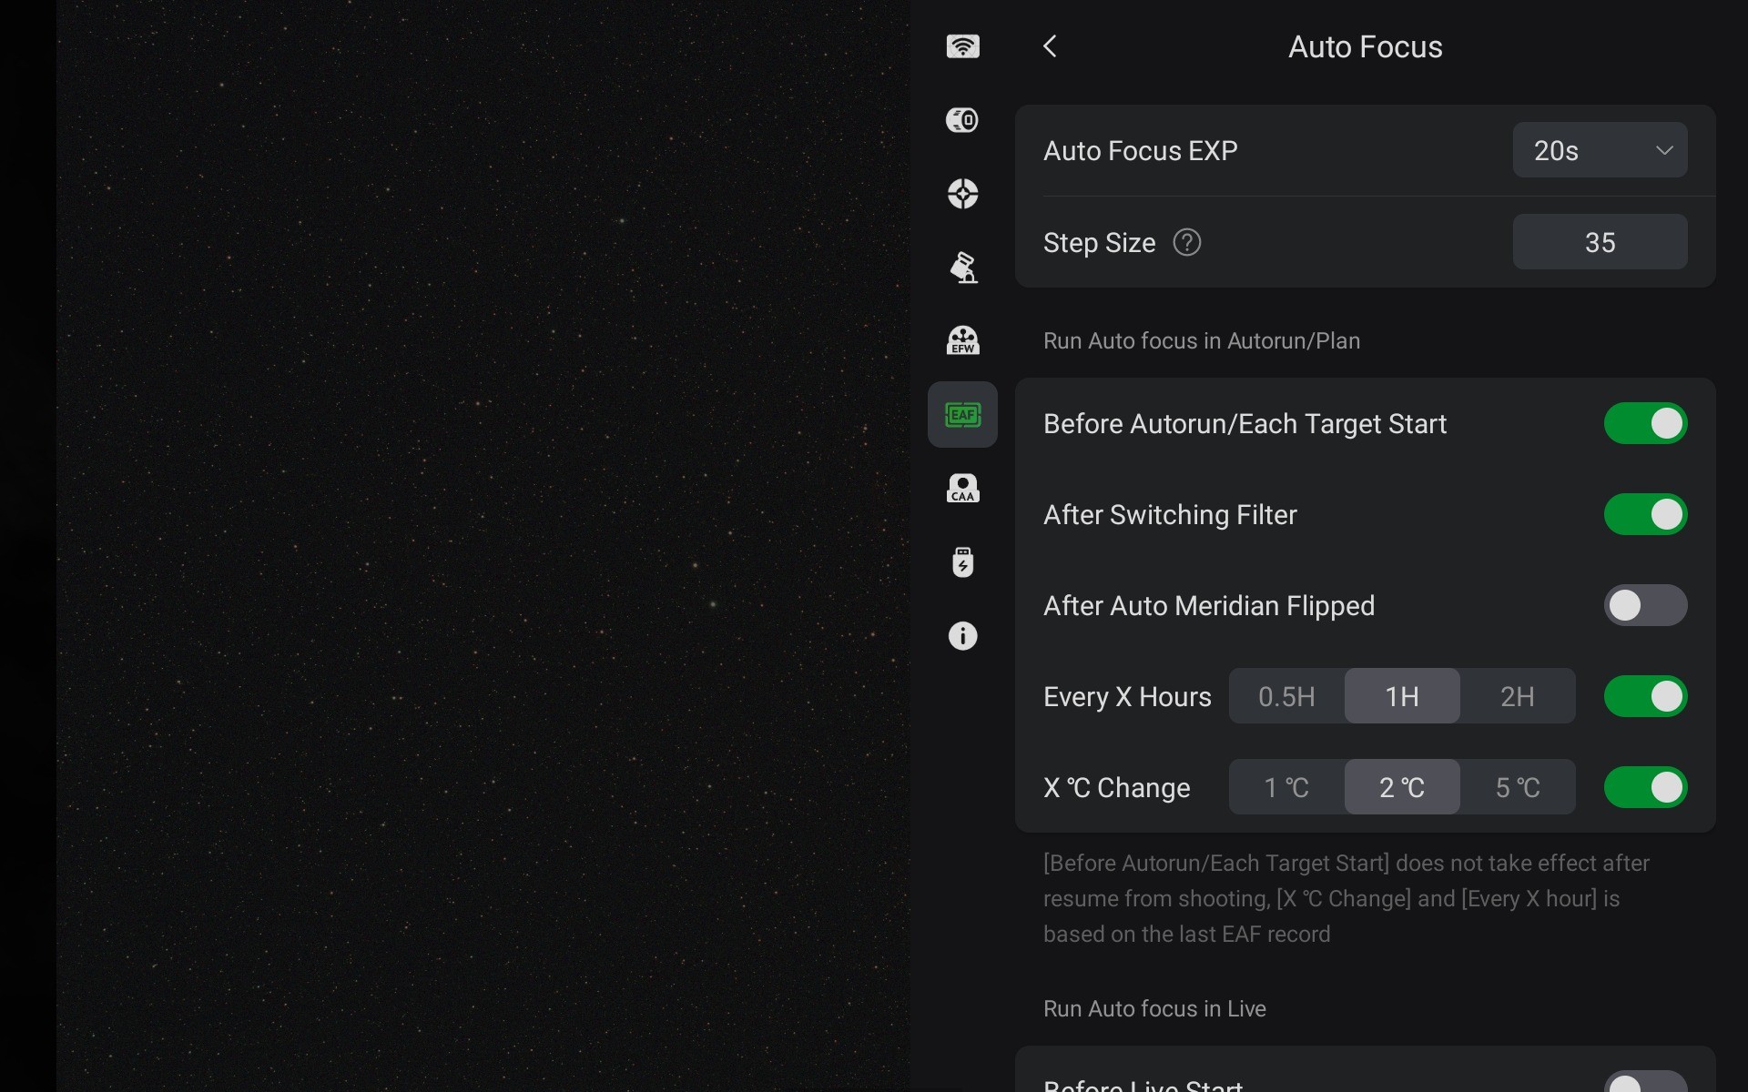Disable After Switching Filter switch

[1645, 514]
